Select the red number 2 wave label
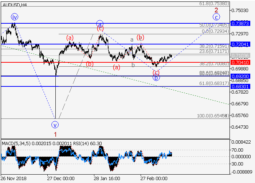255x183 pixels. click(216, 10)
